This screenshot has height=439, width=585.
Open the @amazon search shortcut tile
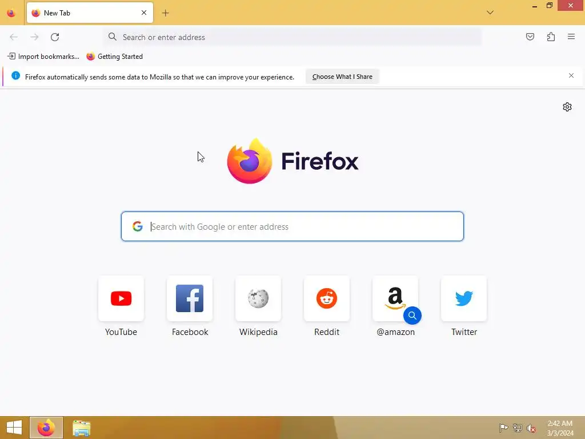pyautogui.click(x=395, y=298)
